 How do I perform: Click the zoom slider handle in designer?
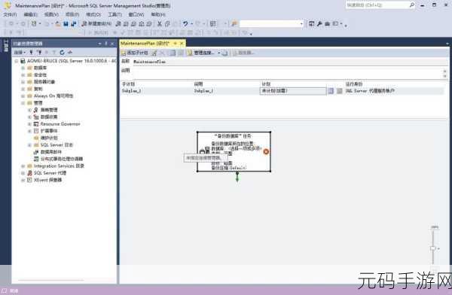point(433,248)
